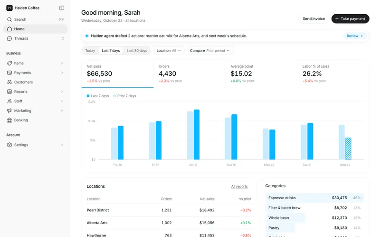Click the Staff person icon

click(9, 101)
